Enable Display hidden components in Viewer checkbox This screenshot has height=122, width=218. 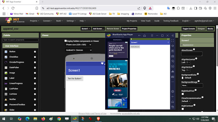[x=65, y=41]
